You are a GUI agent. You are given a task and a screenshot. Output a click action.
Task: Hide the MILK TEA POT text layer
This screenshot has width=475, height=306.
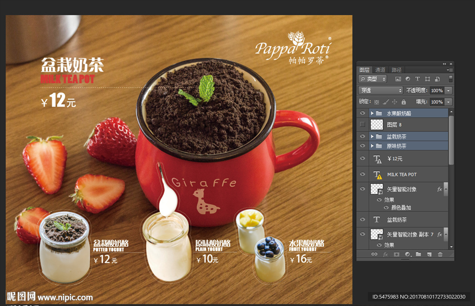362,174
